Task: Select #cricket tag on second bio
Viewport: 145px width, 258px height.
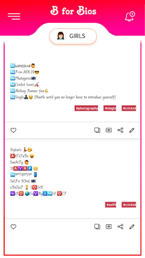Action: 129,205
